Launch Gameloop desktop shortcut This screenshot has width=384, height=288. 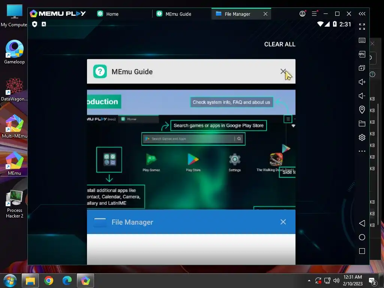(15, 52)
